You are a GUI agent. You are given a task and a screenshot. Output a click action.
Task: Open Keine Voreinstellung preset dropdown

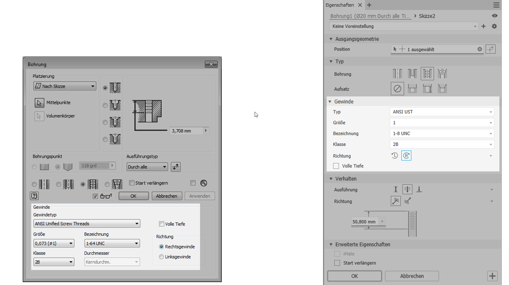403,26
